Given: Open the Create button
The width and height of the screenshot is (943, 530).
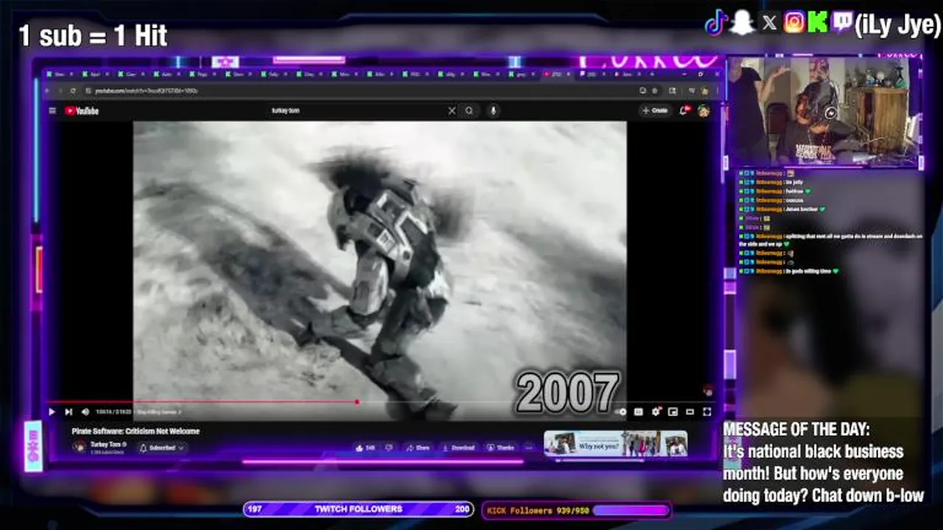Looking at the screenshot, I should (655, 111).
